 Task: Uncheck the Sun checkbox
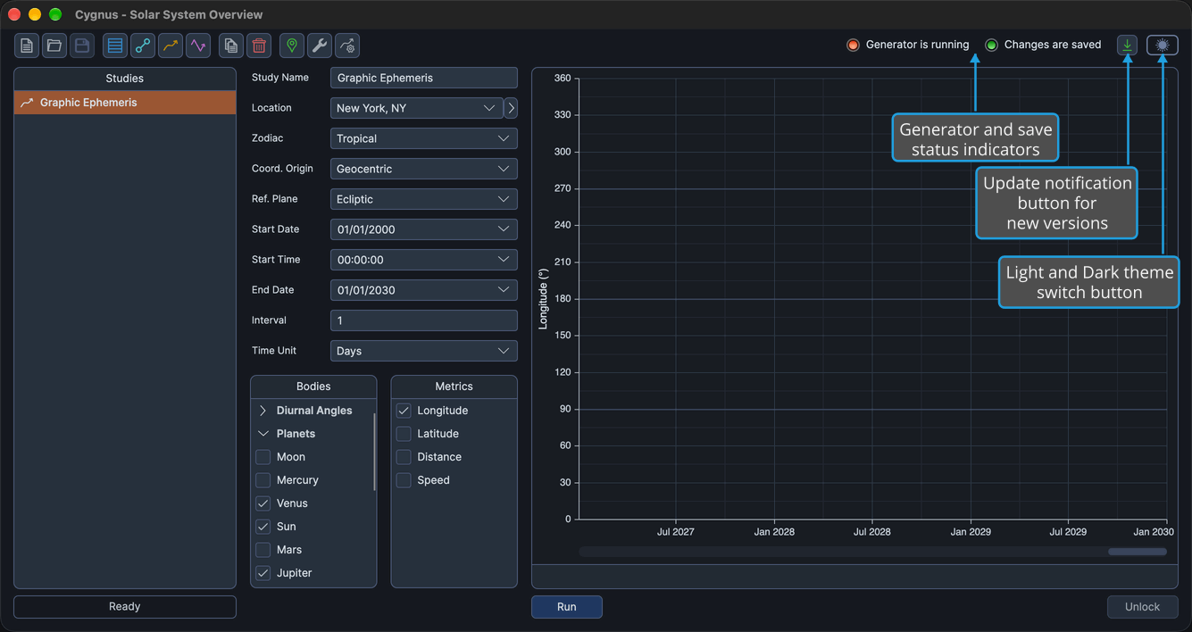[x=263, y=527]
